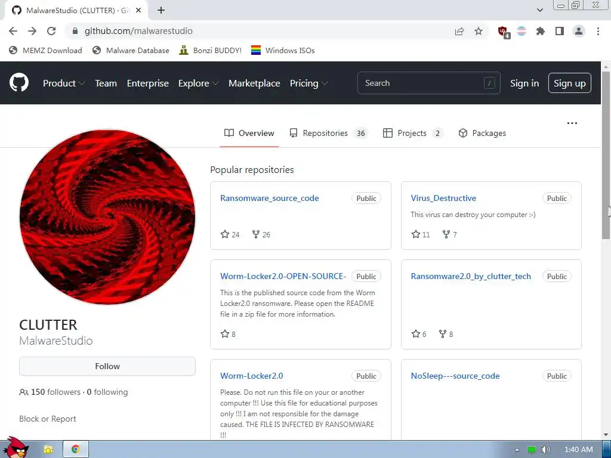The image size is (611, 458).
Task: Click the browser forward arrow
Action: click(x=32, y=31)
